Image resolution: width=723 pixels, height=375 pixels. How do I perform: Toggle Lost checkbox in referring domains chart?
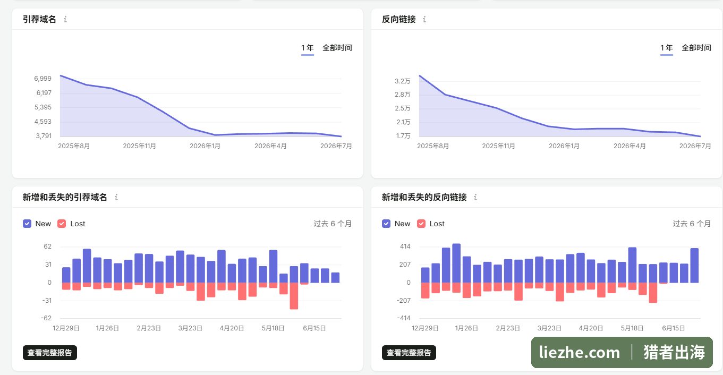click(x=62, y=224)
